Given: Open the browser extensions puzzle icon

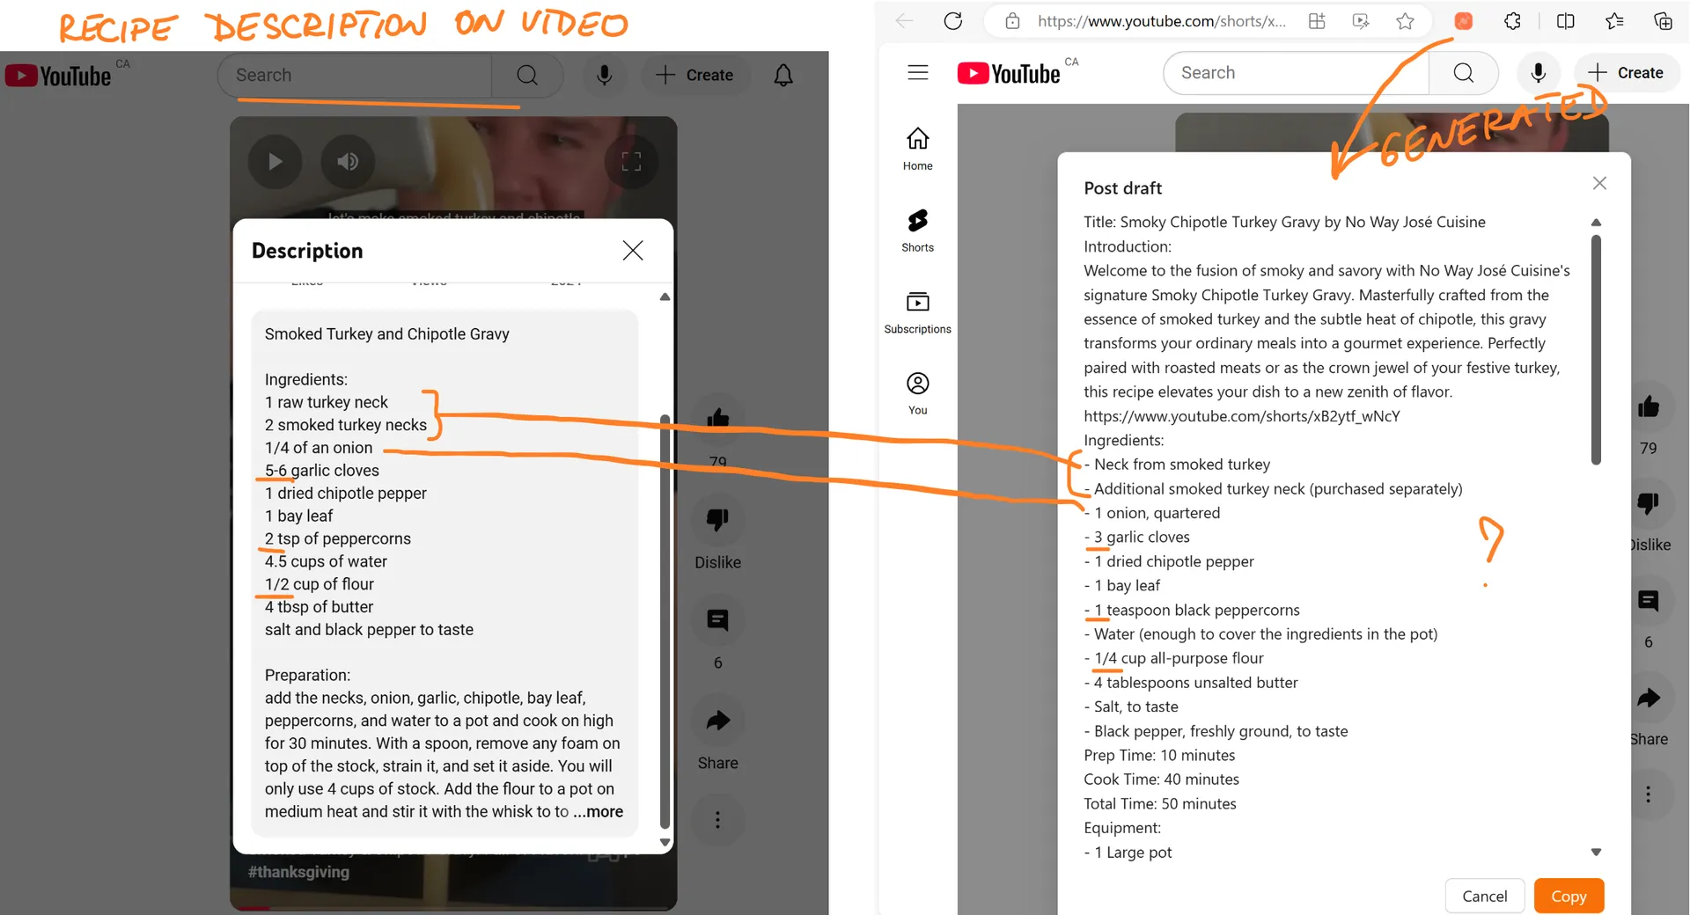Looking at the screenshot, I should click(x=1512, y=21).
